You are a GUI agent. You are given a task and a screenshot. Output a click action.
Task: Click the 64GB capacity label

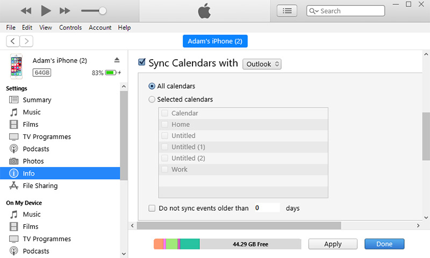click(x=42, y=73)
